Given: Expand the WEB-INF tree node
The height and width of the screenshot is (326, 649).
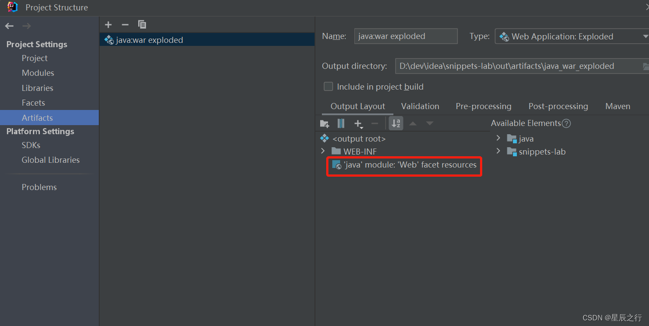Looking at the screenshot, I should click(x=323, y=151).
